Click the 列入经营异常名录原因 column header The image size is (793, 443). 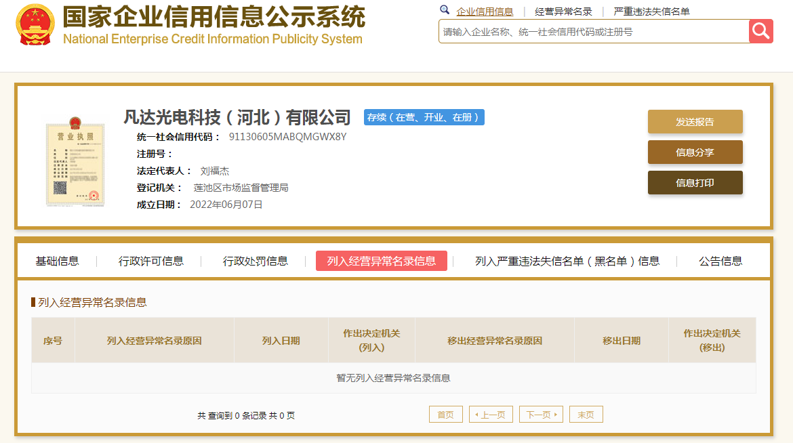coord(155,340)
